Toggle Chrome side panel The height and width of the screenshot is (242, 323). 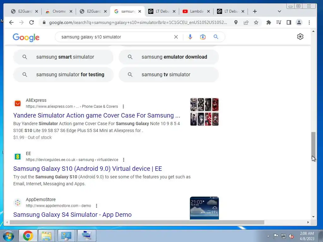289,22
